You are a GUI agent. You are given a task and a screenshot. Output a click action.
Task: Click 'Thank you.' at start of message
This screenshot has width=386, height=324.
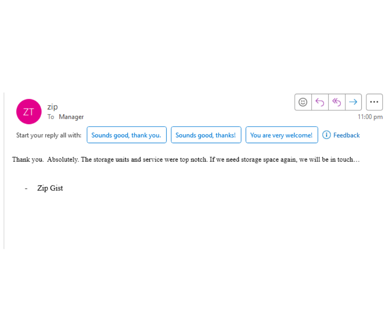click(x=28, y=160)
